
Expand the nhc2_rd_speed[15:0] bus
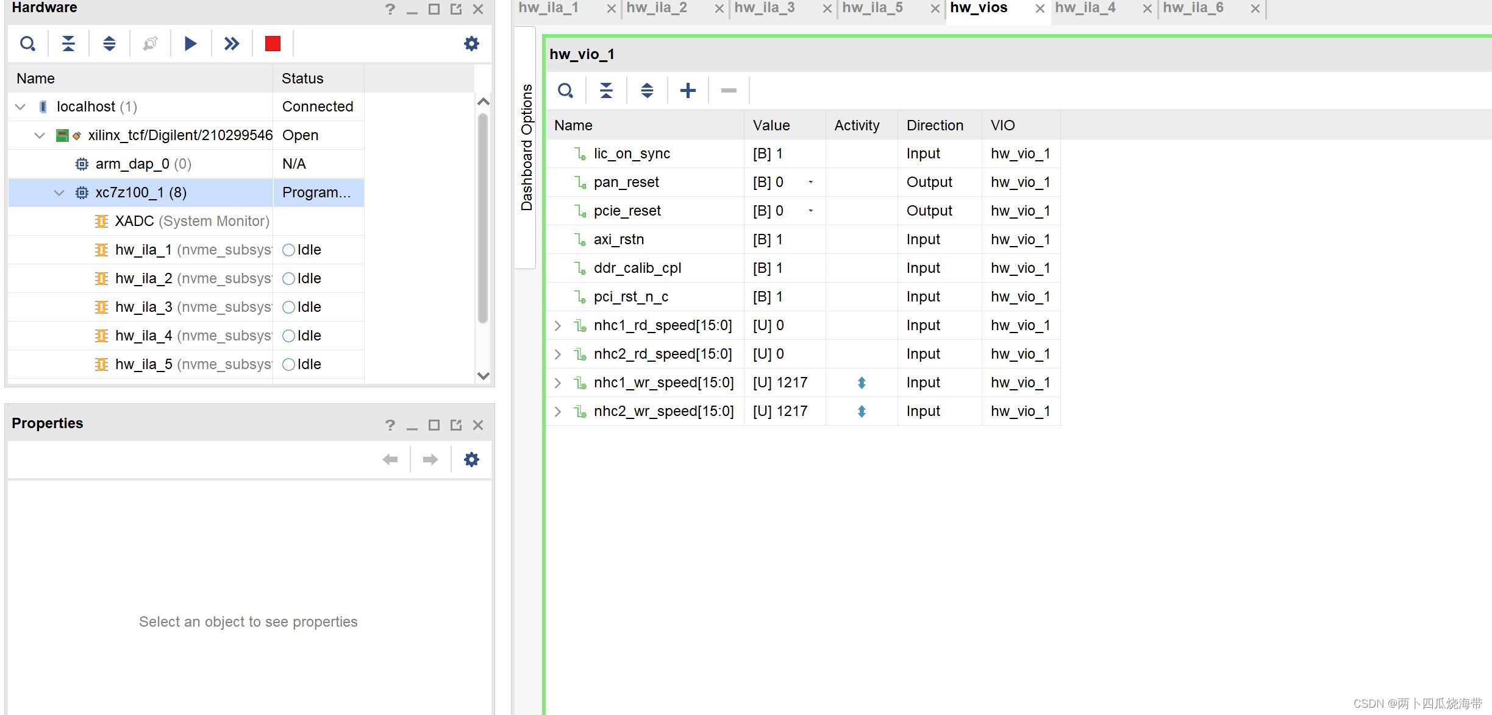(x=557, y=354)
